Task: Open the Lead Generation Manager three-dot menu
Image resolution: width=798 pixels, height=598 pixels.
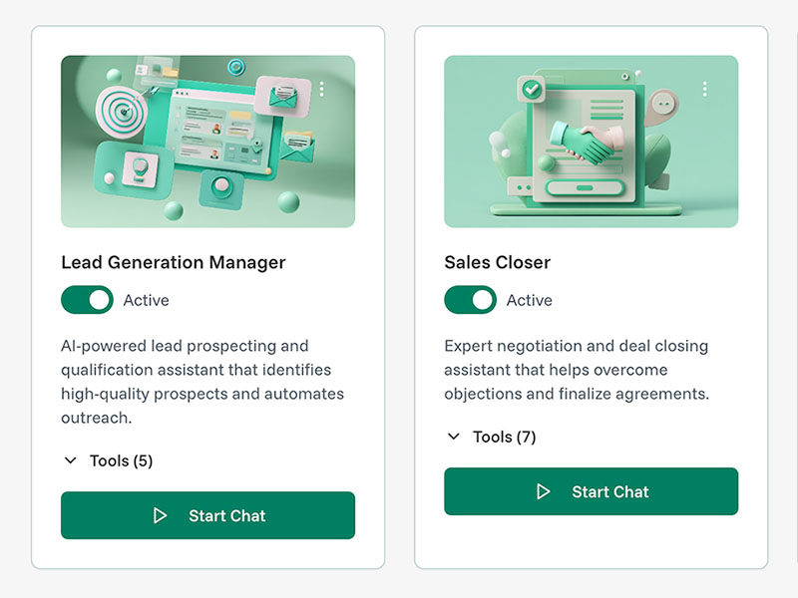Action: 322,90
